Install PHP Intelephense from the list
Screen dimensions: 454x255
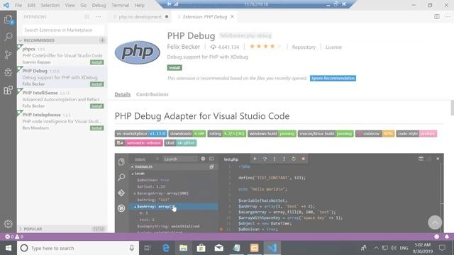(x=96, y=128)
